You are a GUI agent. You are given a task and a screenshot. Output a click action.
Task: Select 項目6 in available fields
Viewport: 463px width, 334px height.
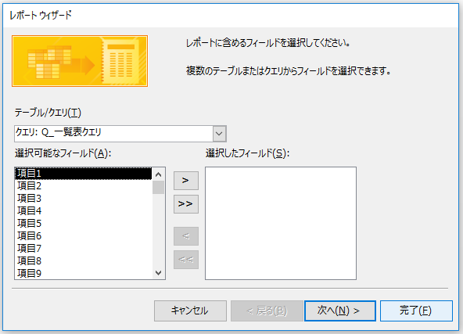(83, 235)
